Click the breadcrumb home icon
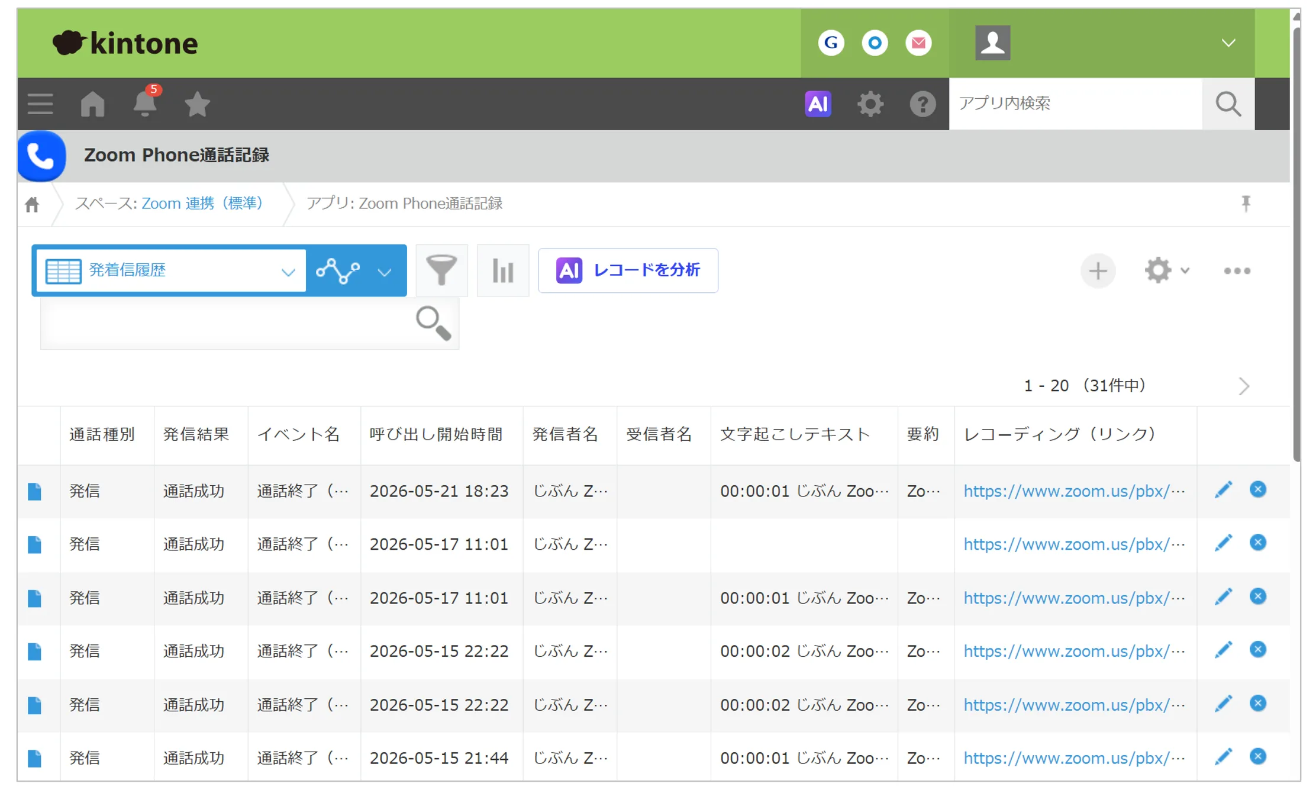This screenshot has height=790, width=1316. pyautogui.click(x=32, y=204)
